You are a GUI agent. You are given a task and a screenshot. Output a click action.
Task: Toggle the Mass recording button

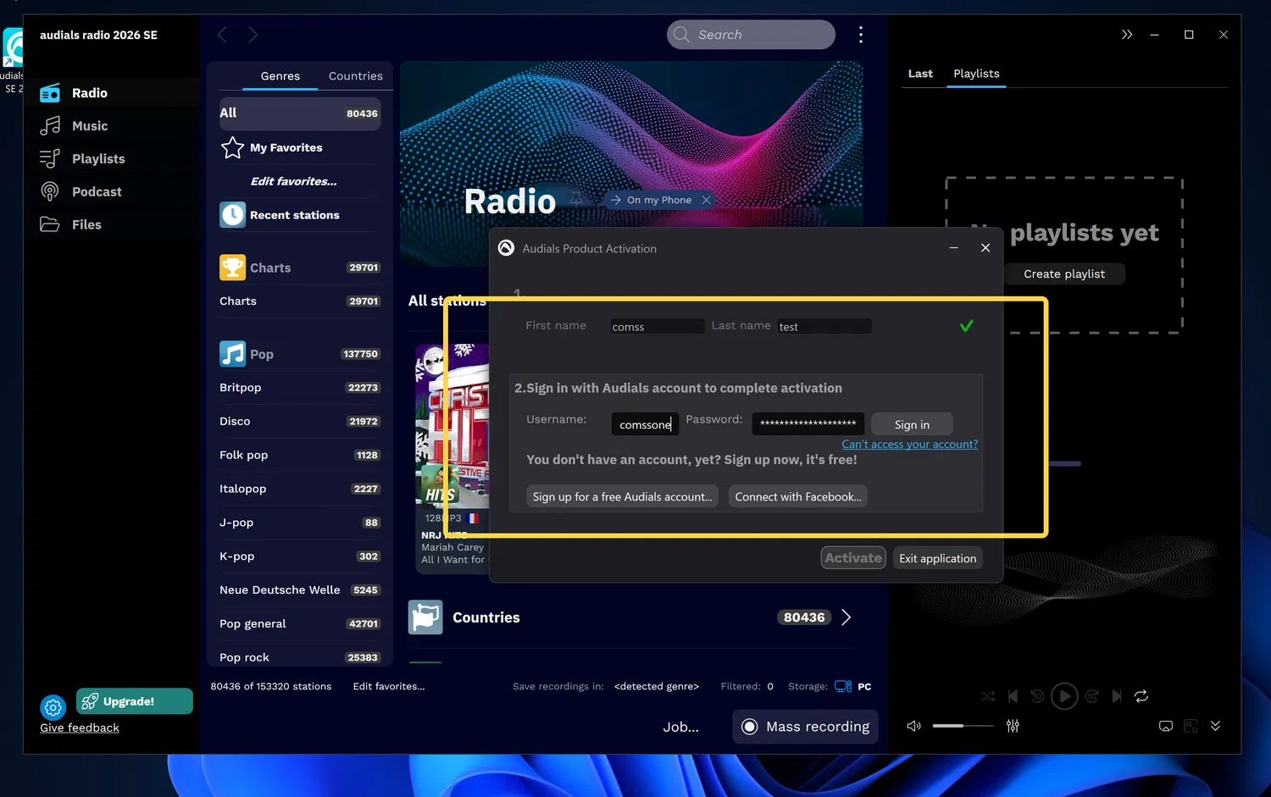(804, 726)
